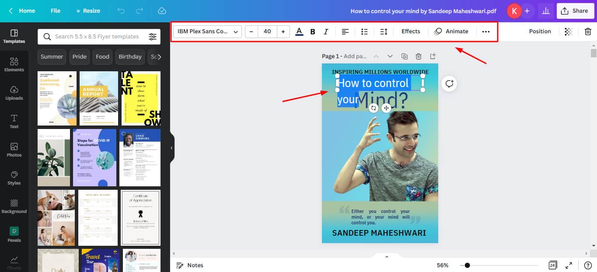Enter fullscreen presentation mode
This screenshot has height=272, width=597.
(x=569, y=265)
